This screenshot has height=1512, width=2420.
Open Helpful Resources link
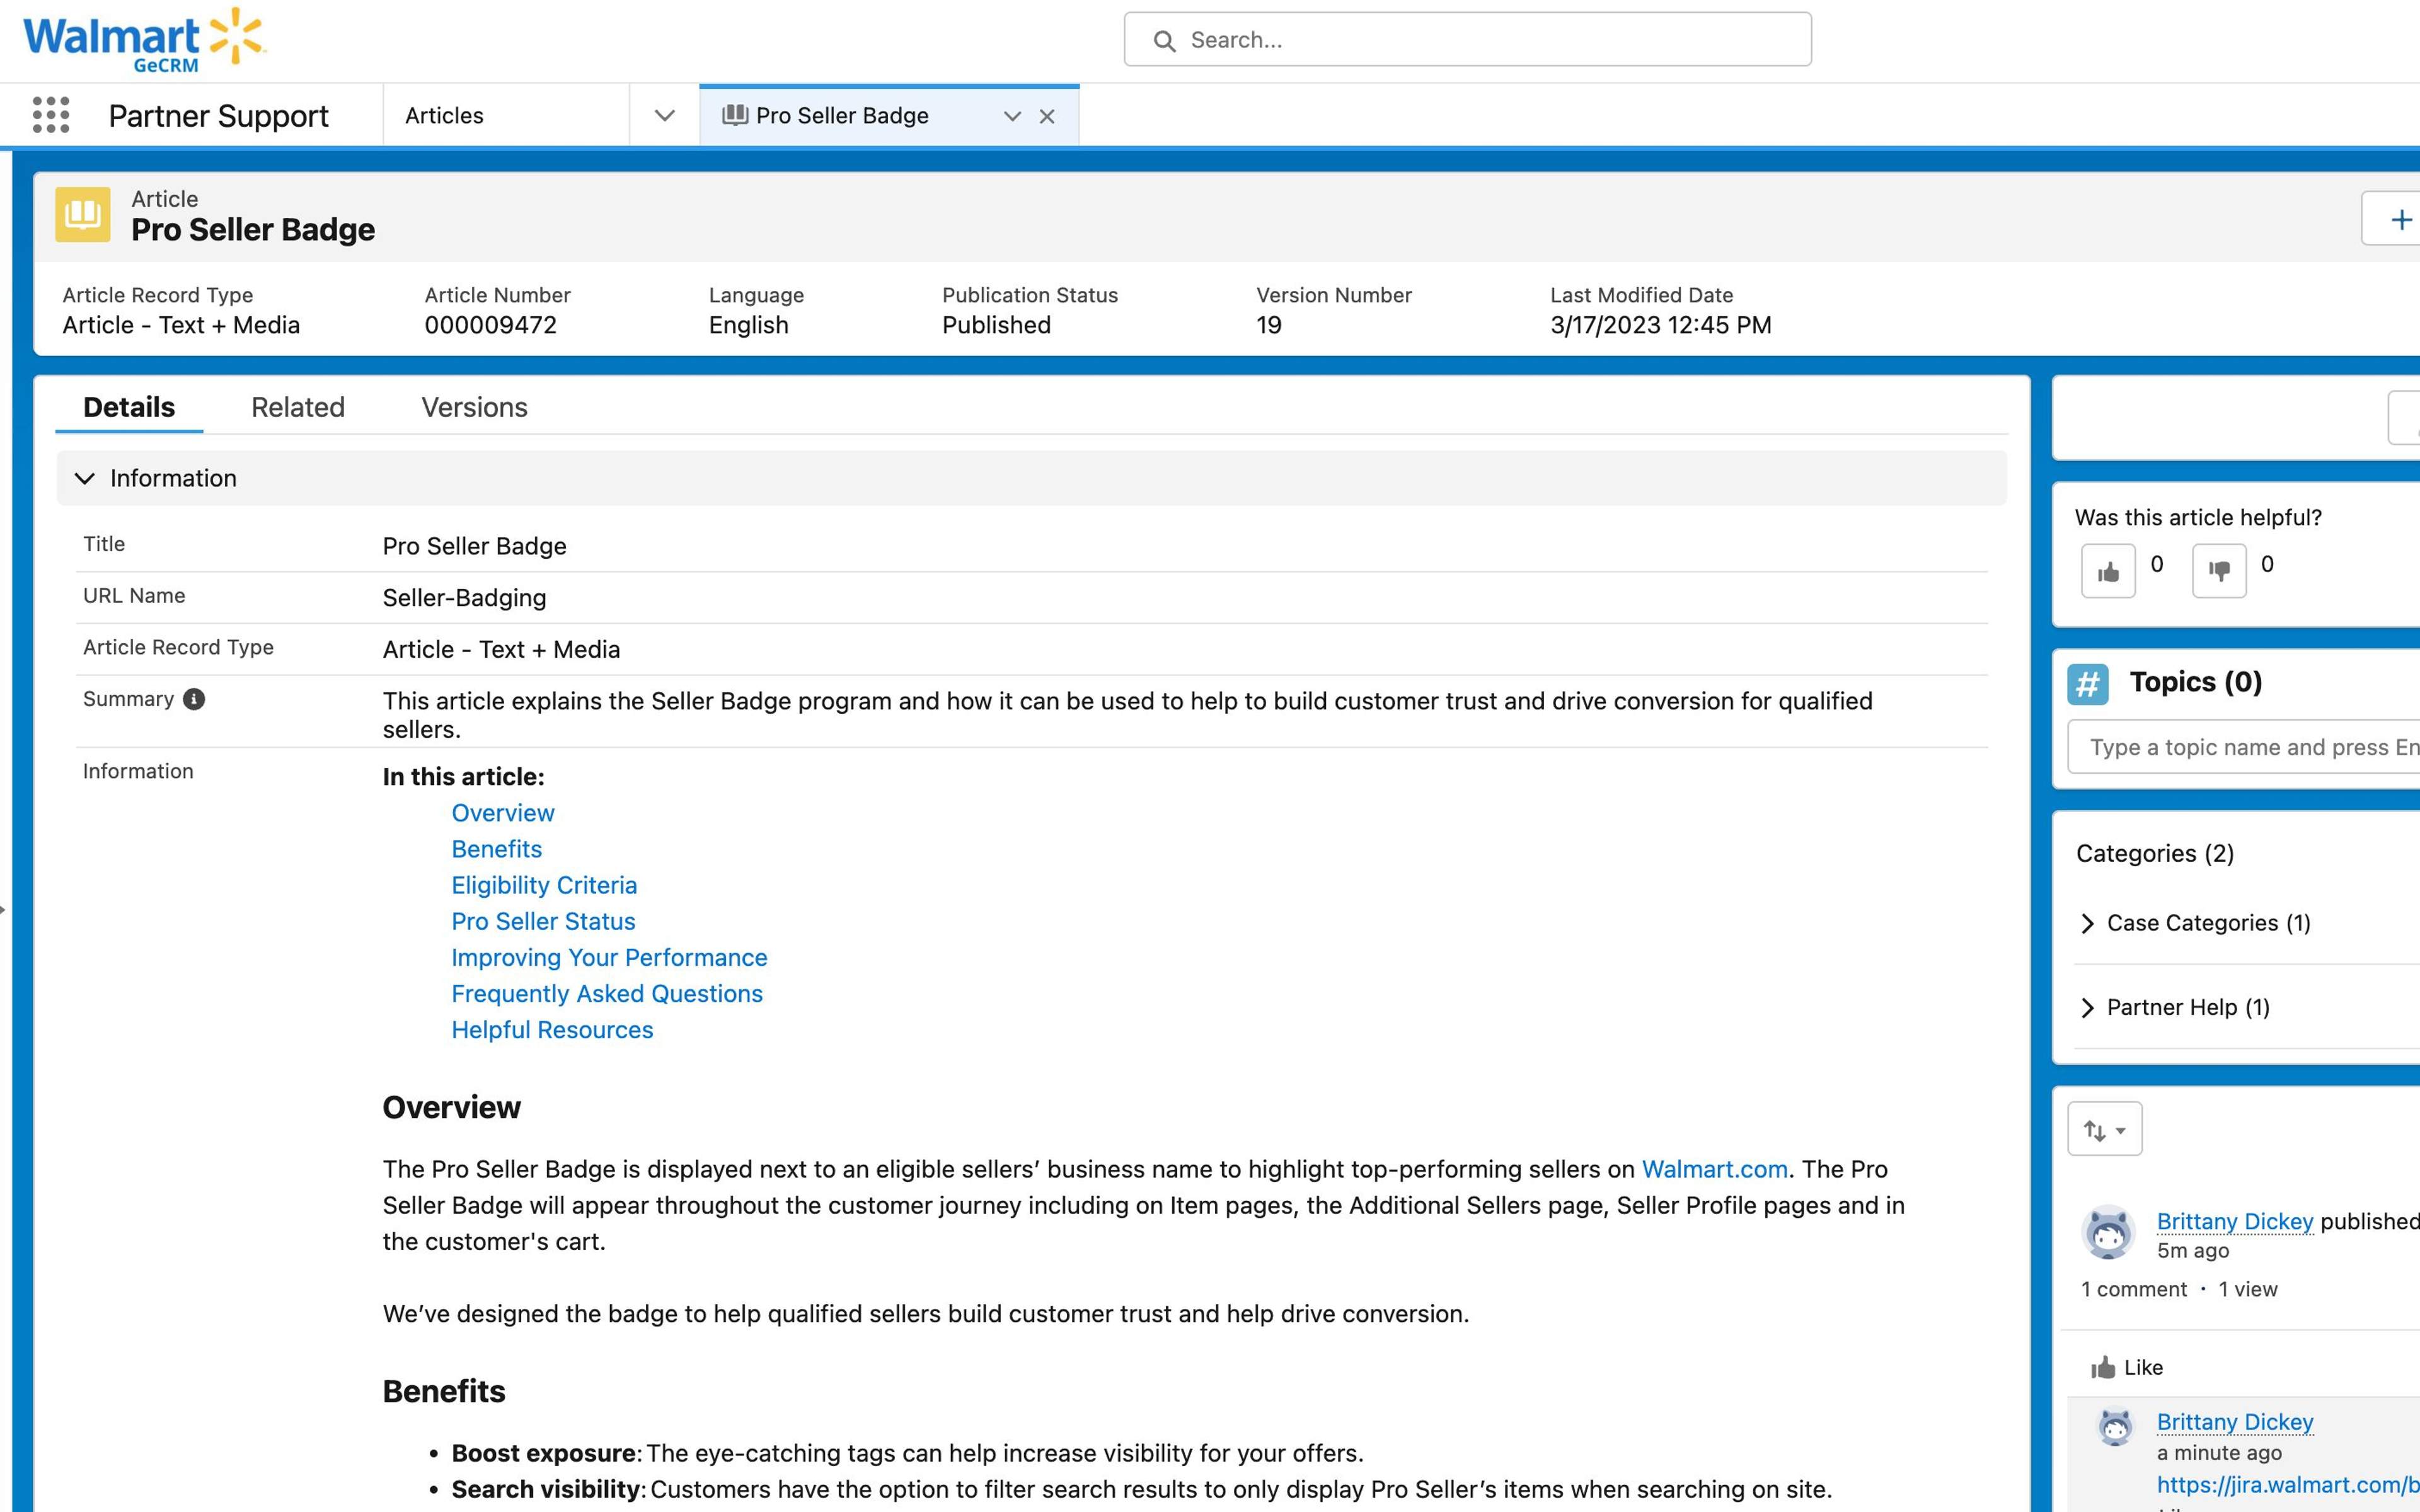(552, 1029)
